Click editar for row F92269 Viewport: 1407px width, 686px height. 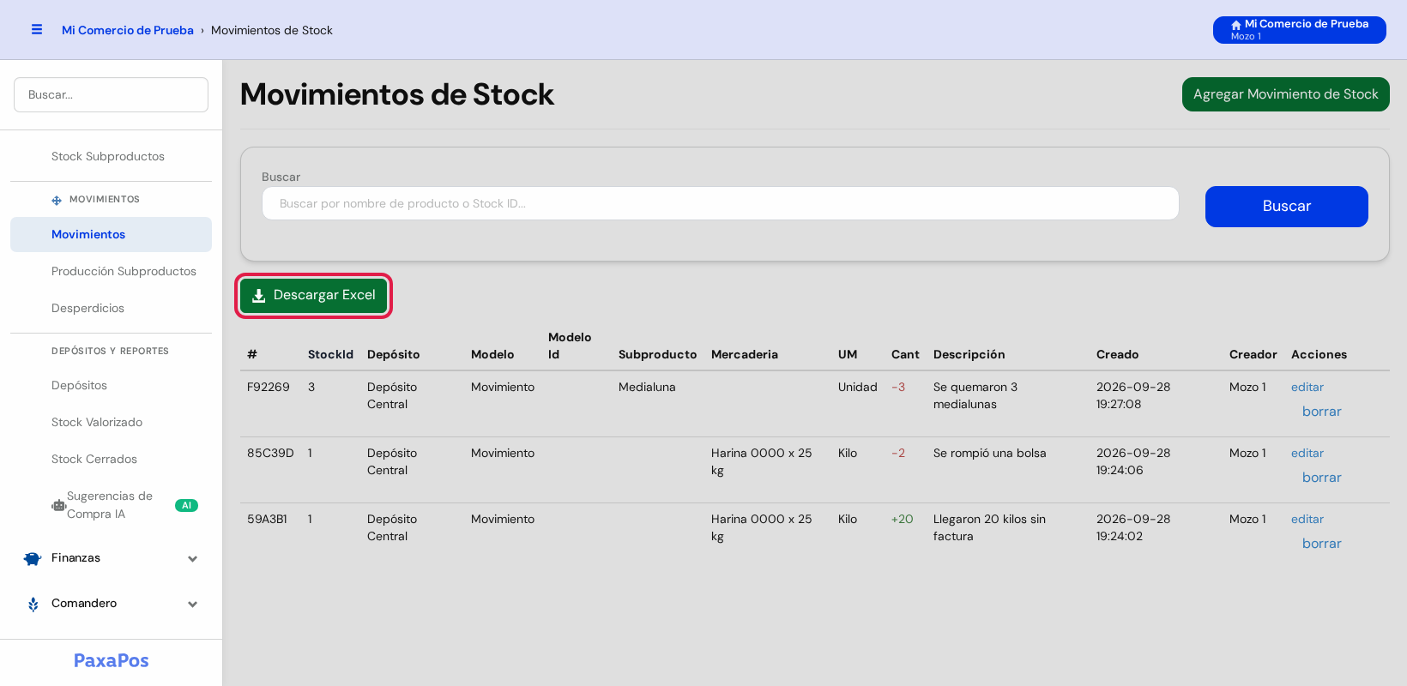click(x=1307, y=387)
